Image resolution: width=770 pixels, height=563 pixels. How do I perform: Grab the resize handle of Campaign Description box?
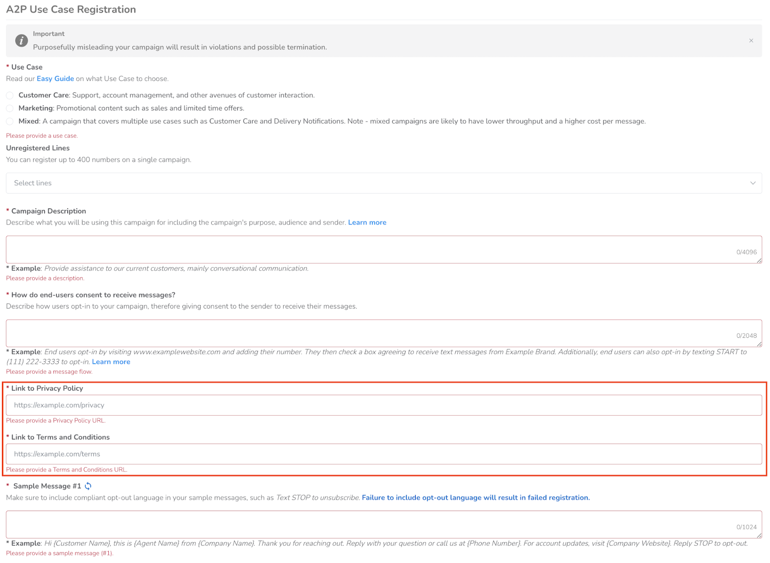(759, 260)
